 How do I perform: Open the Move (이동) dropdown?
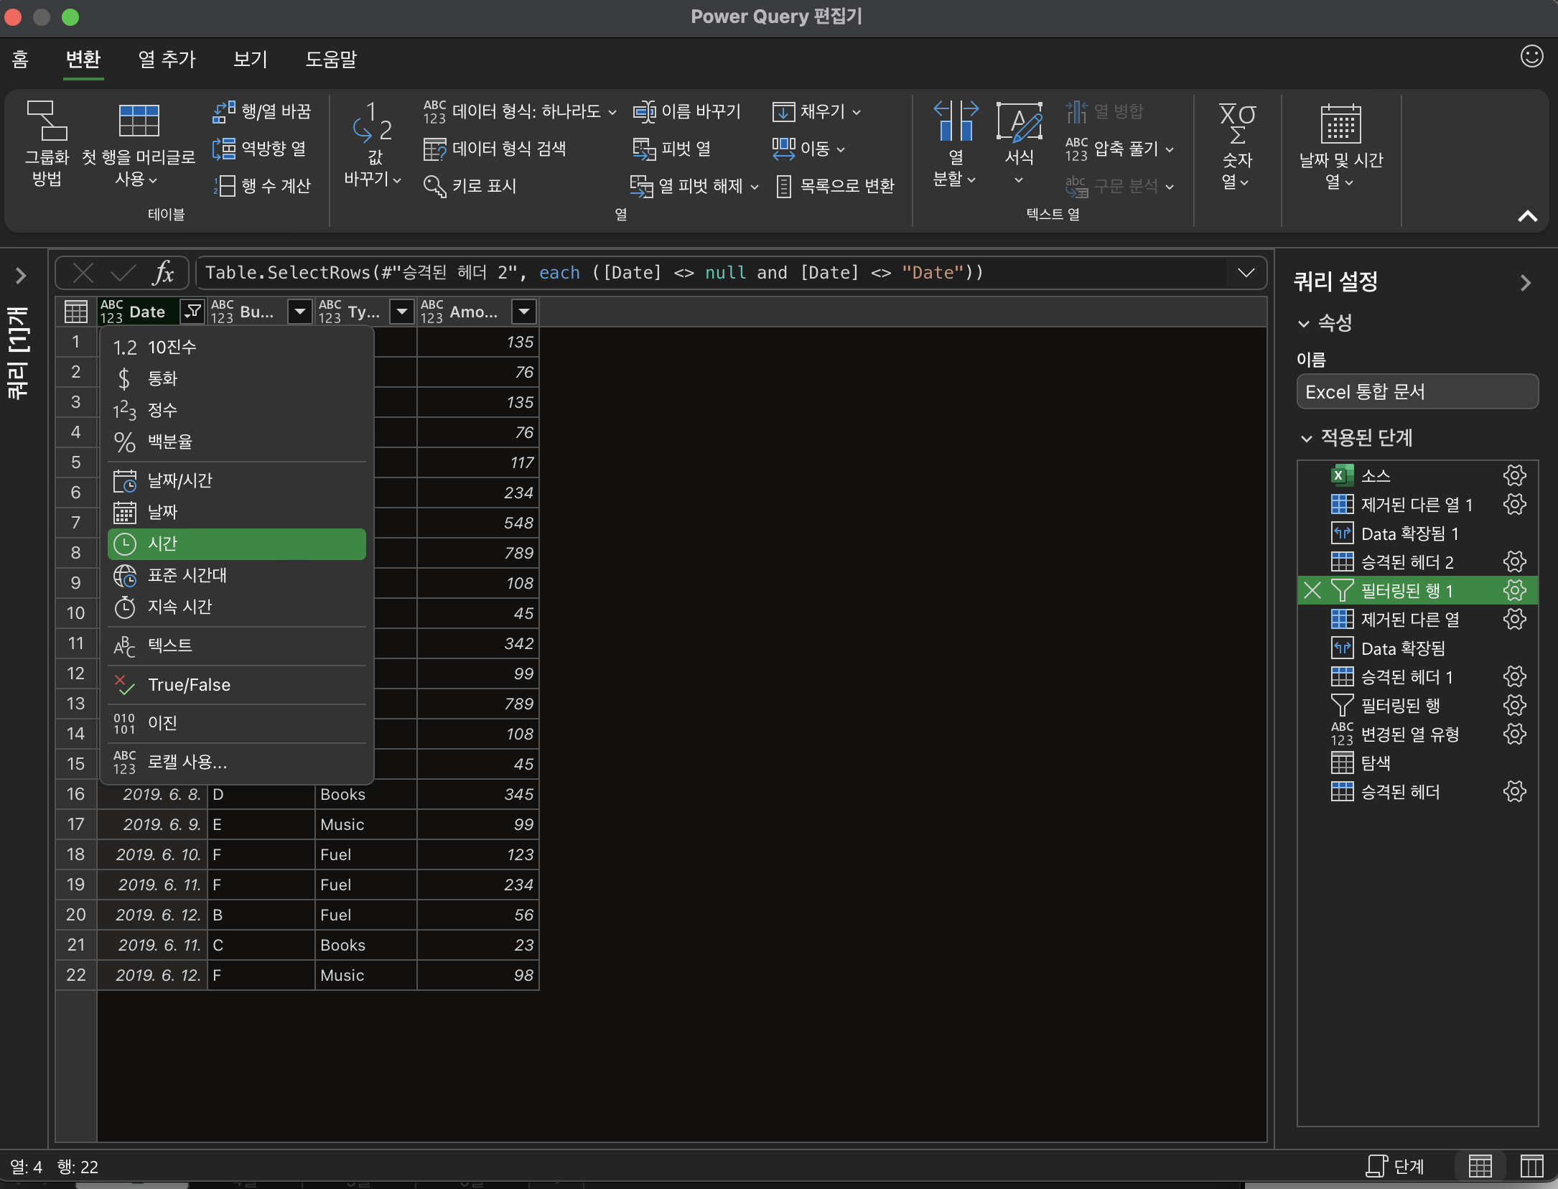pos(809,149)
